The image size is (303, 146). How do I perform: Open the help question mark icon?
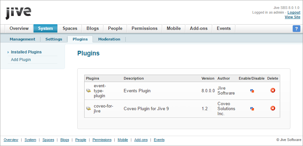(296, 29)
